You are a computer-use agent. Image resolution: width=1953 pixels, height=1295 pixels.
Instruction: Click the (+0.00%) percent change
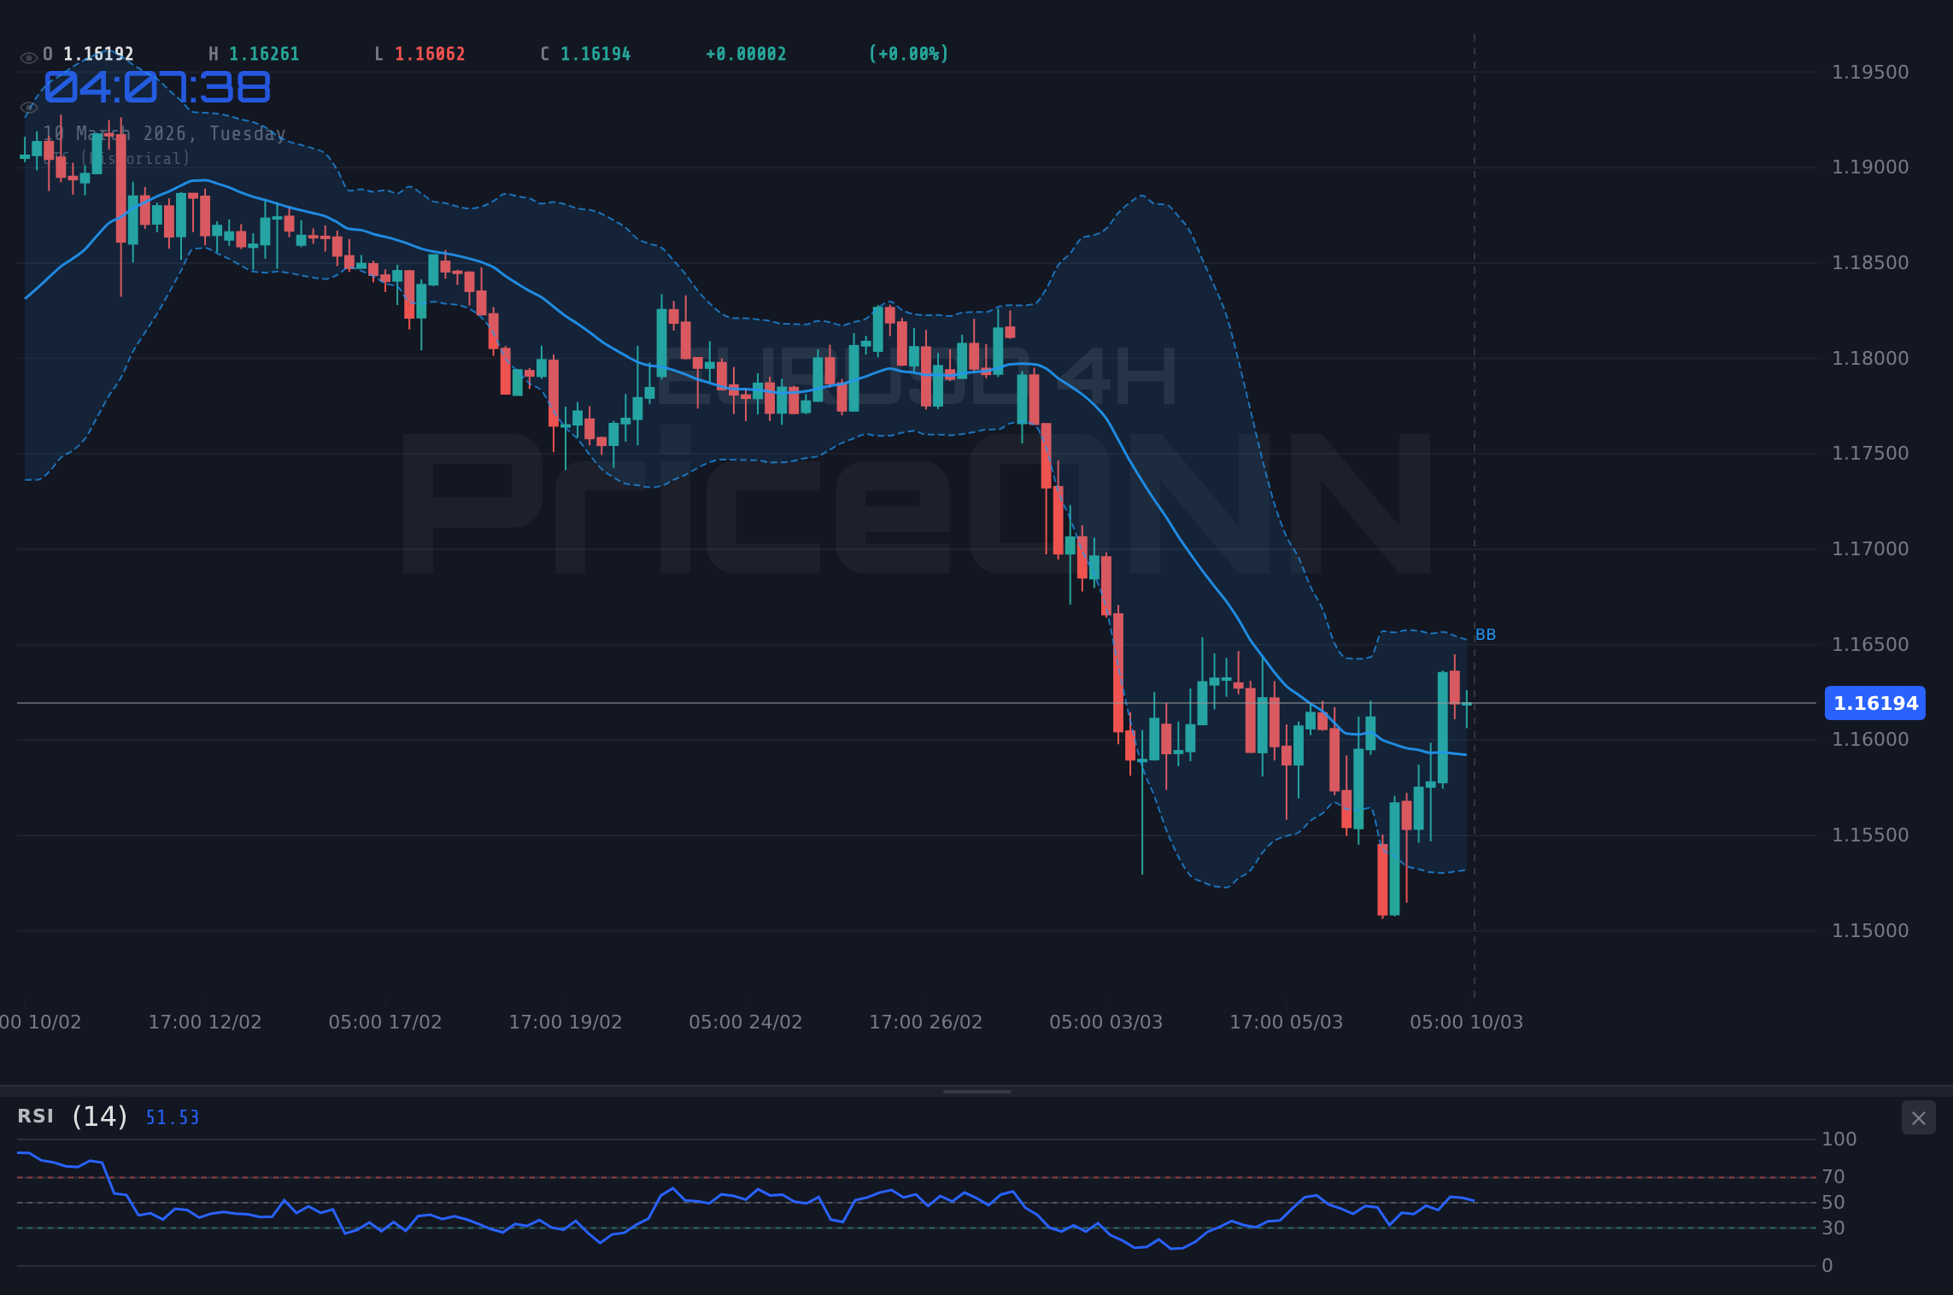[x=908, y=55]
